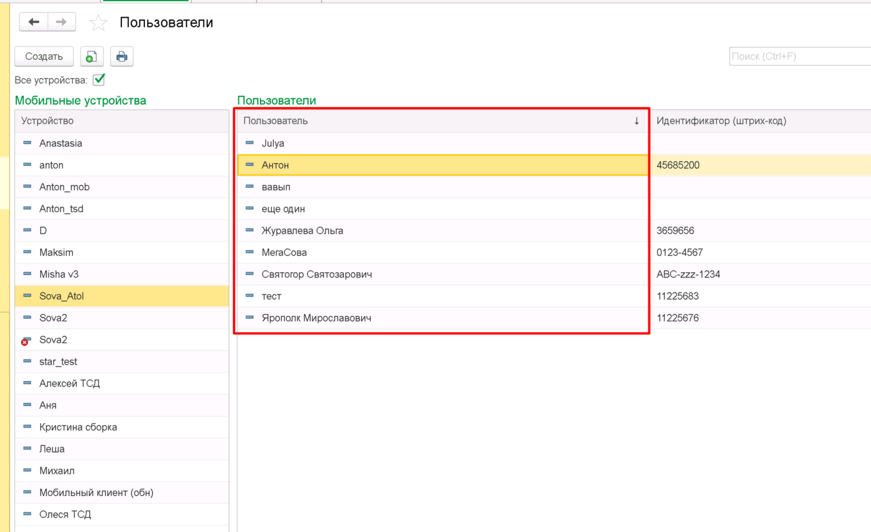Click the back navigation arrow
Viewport: 871px width, 532px height.
[33, 22]
